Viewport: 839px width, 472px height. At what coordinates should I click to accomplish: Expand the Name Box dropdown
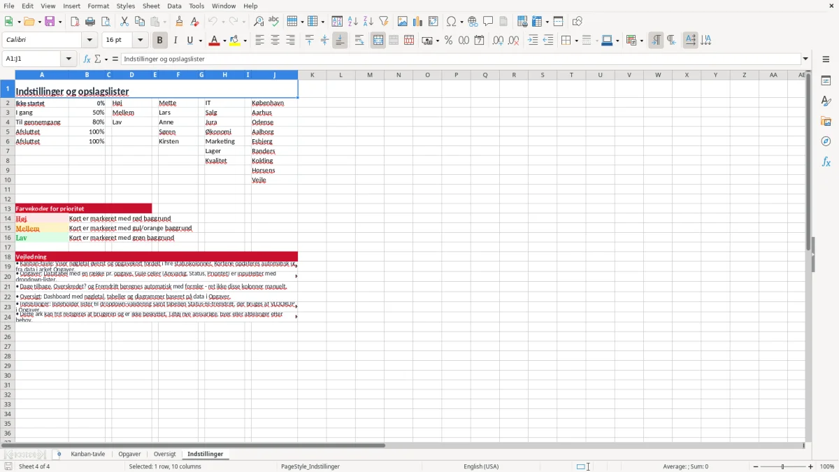pyautogui.click(x=69, y=59)
